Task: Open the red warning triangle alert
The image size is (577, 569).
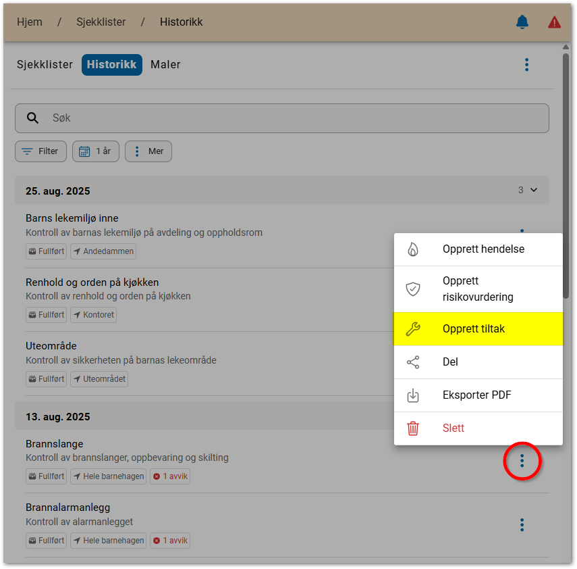Action: click(x=554, y=22)
